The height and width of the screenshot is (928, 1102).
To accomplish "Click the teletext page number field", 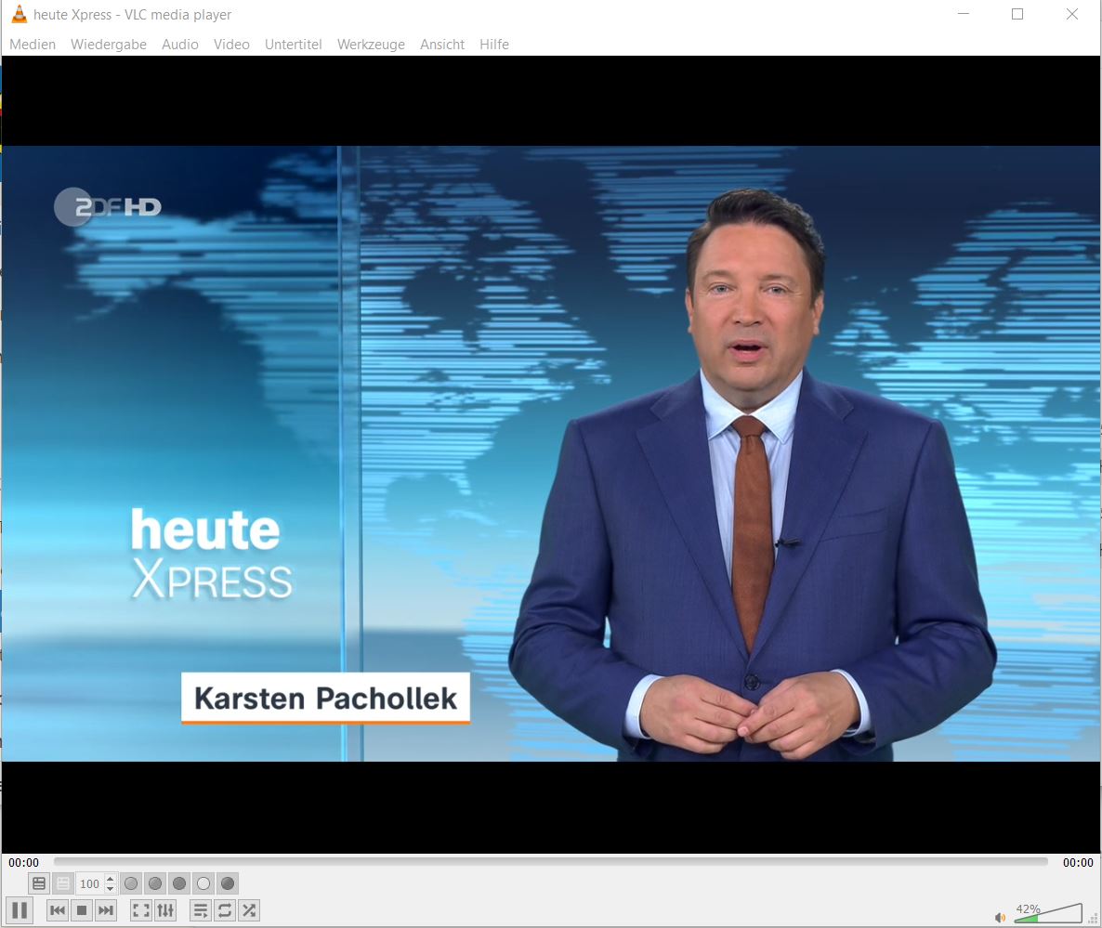I will (x=90, y=883).
